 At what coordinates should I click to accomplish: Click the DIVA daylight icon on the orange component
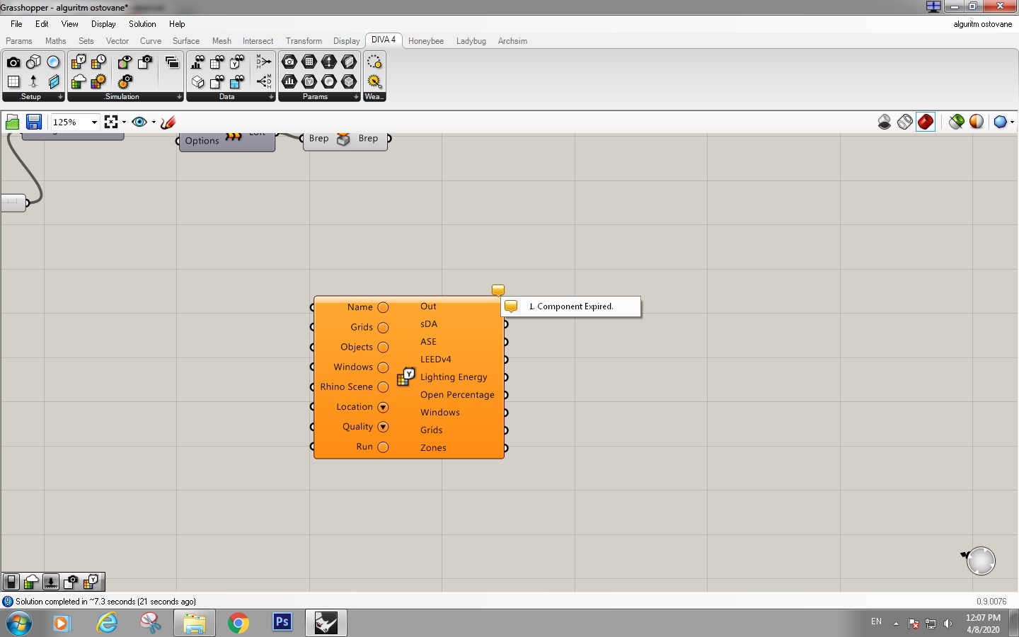click(x=405, y=377)
